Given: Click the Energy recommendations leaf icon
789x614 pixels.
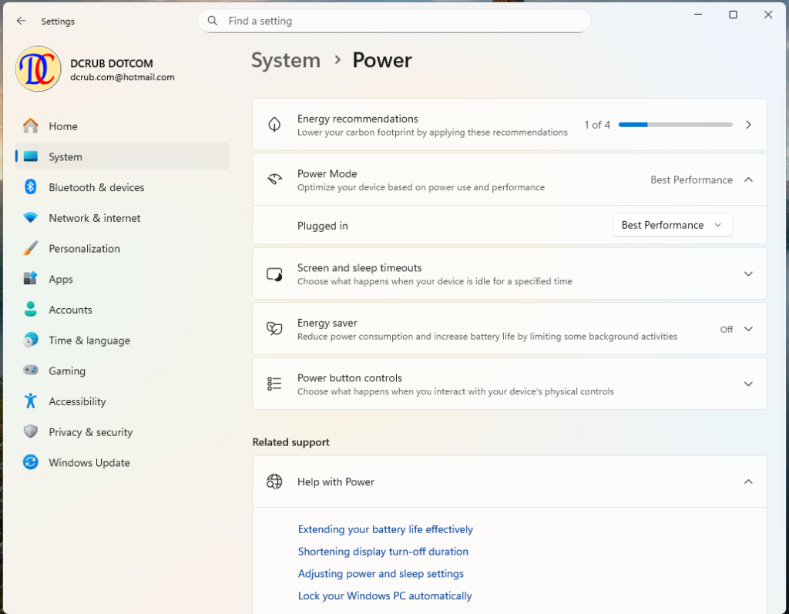Looking at the screenshot, I should (274, 124).
